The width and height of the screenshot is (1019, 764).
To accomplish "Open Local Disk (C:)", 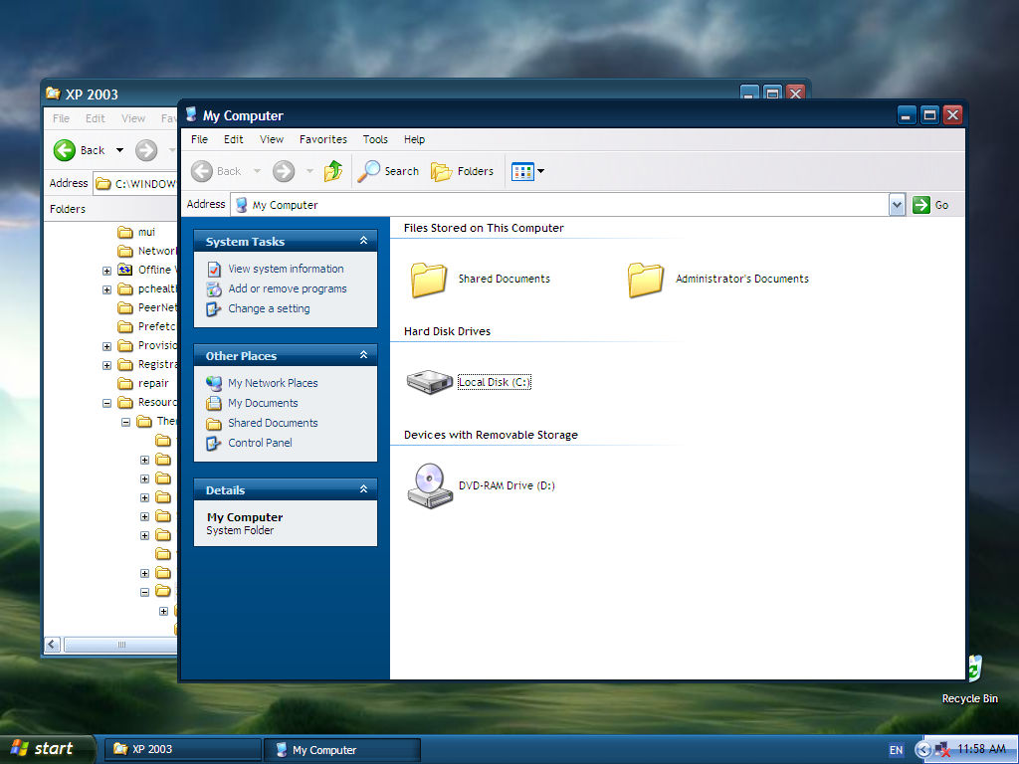I will tap(429, 381).
